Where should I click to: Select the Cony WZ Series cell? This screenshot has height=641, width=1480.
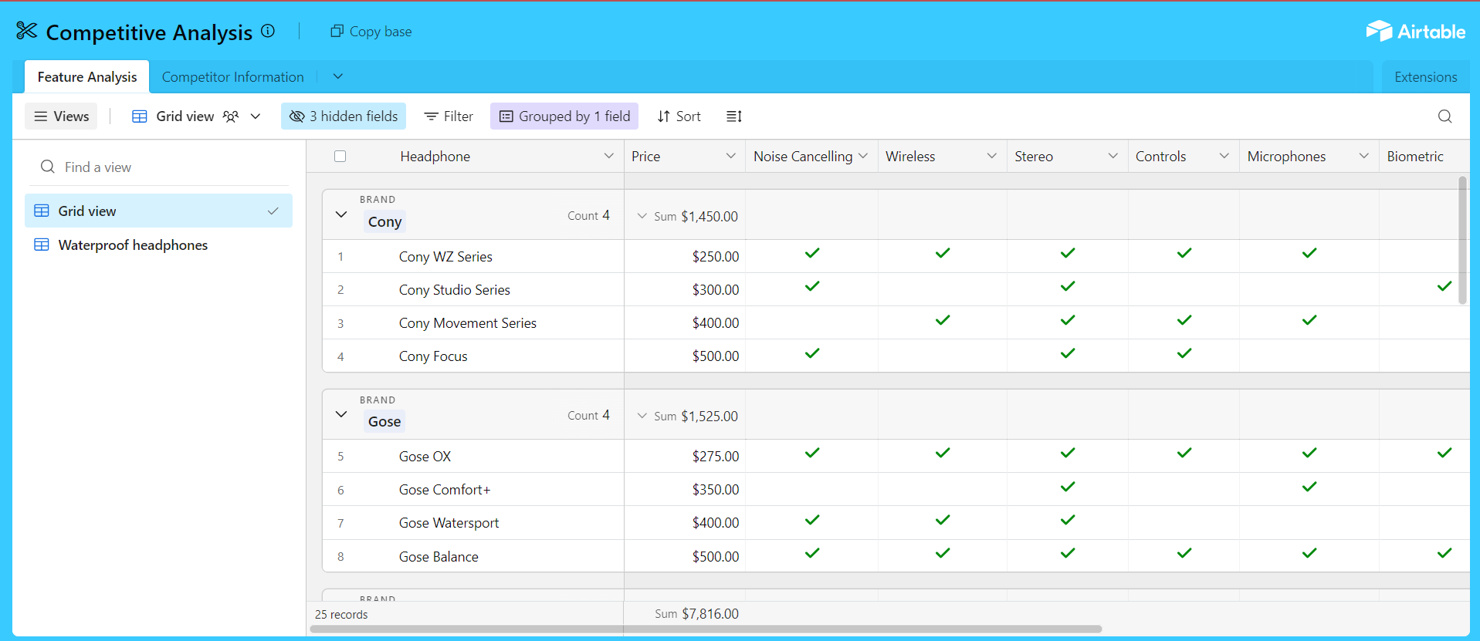tap(472, 256)
